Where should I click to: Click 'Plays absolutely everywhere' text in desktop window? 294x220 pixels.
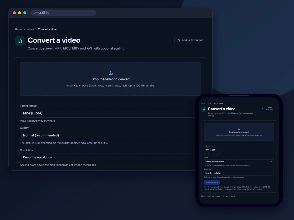[x=38, y=121]
